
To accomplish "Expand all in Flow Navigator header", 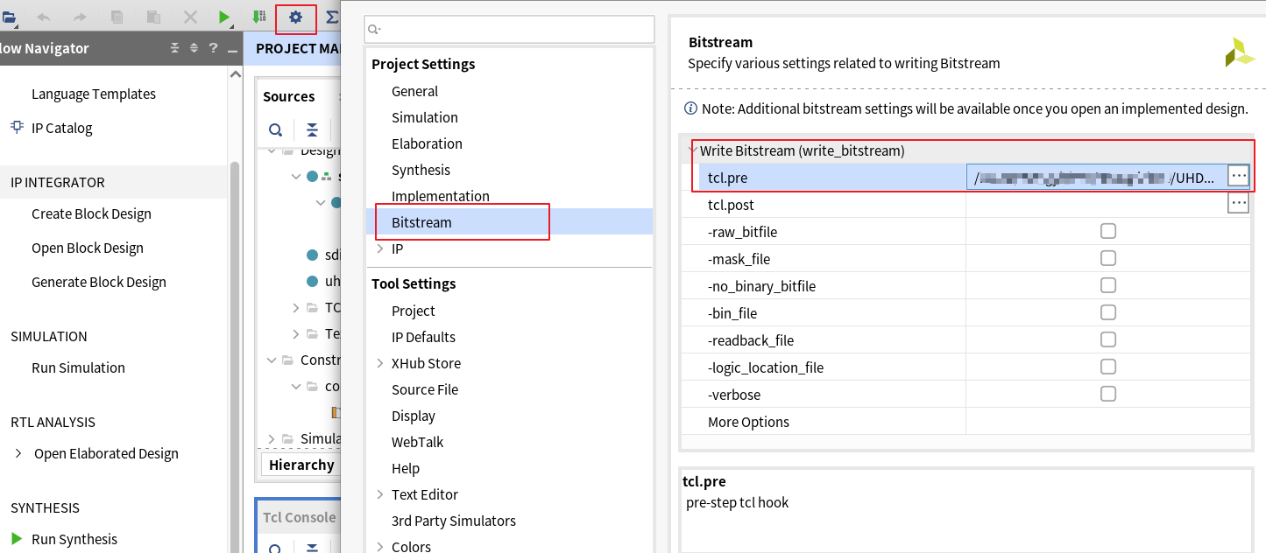I will pyautogui.click(x=194, y=48).
